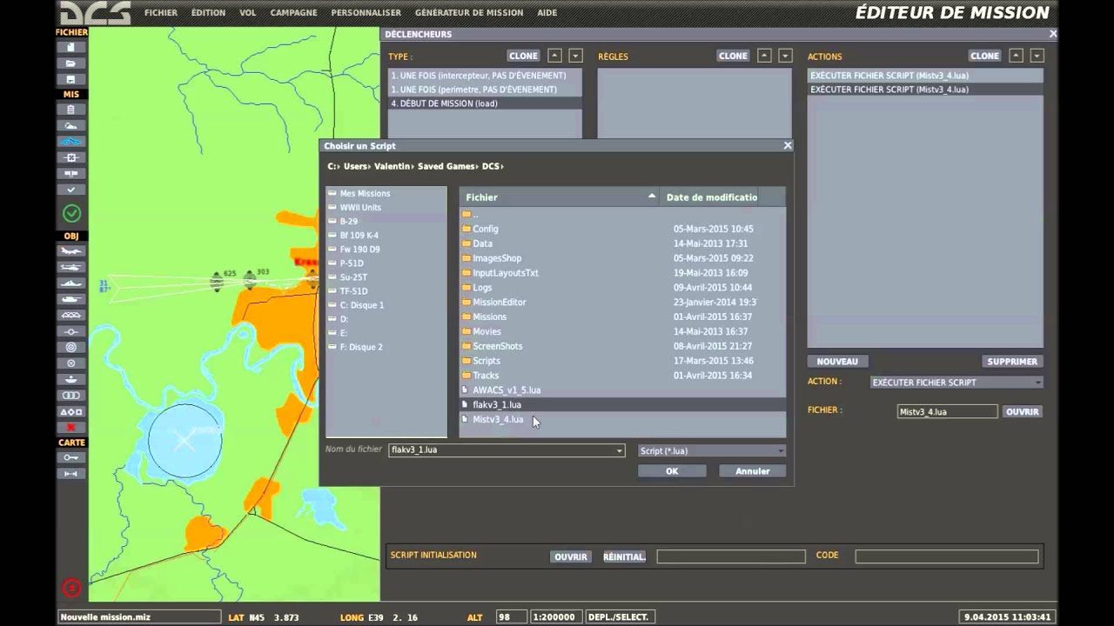Open the weather cloud icon

(71, 125)
